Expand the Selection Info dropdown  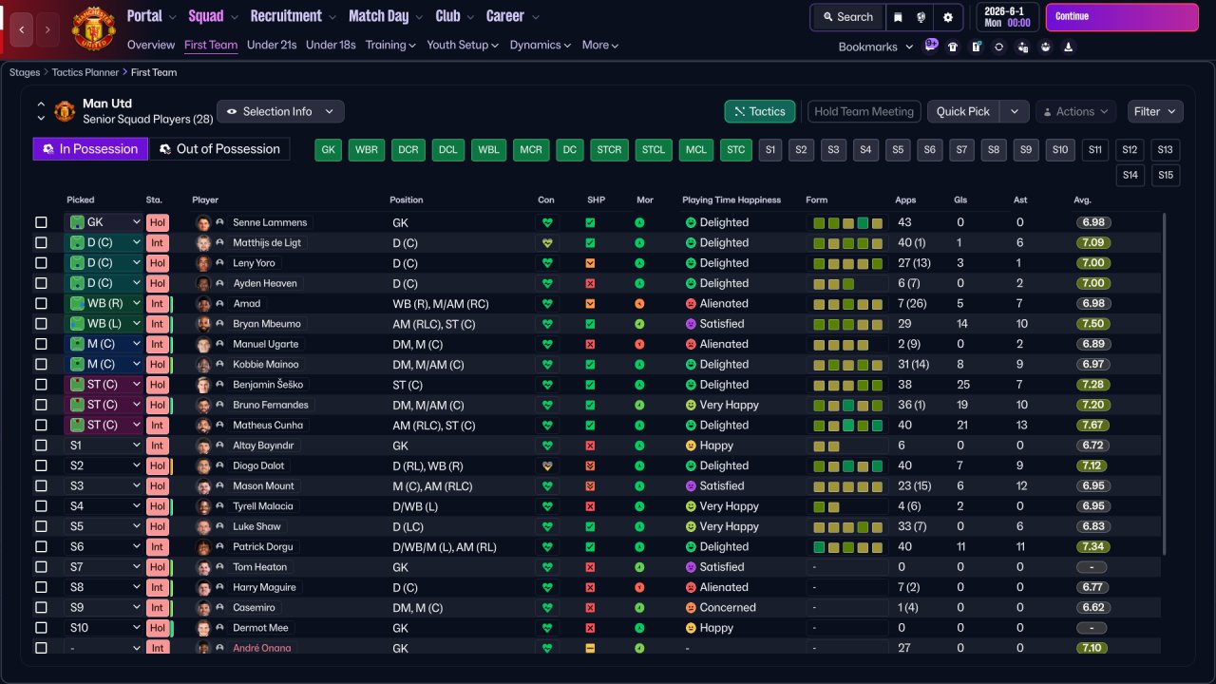click(280, 111)
